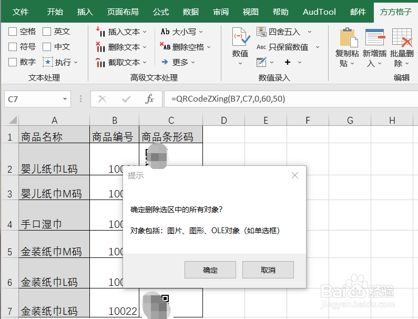Switch to the 视图 tab

[x=251, y=12]
